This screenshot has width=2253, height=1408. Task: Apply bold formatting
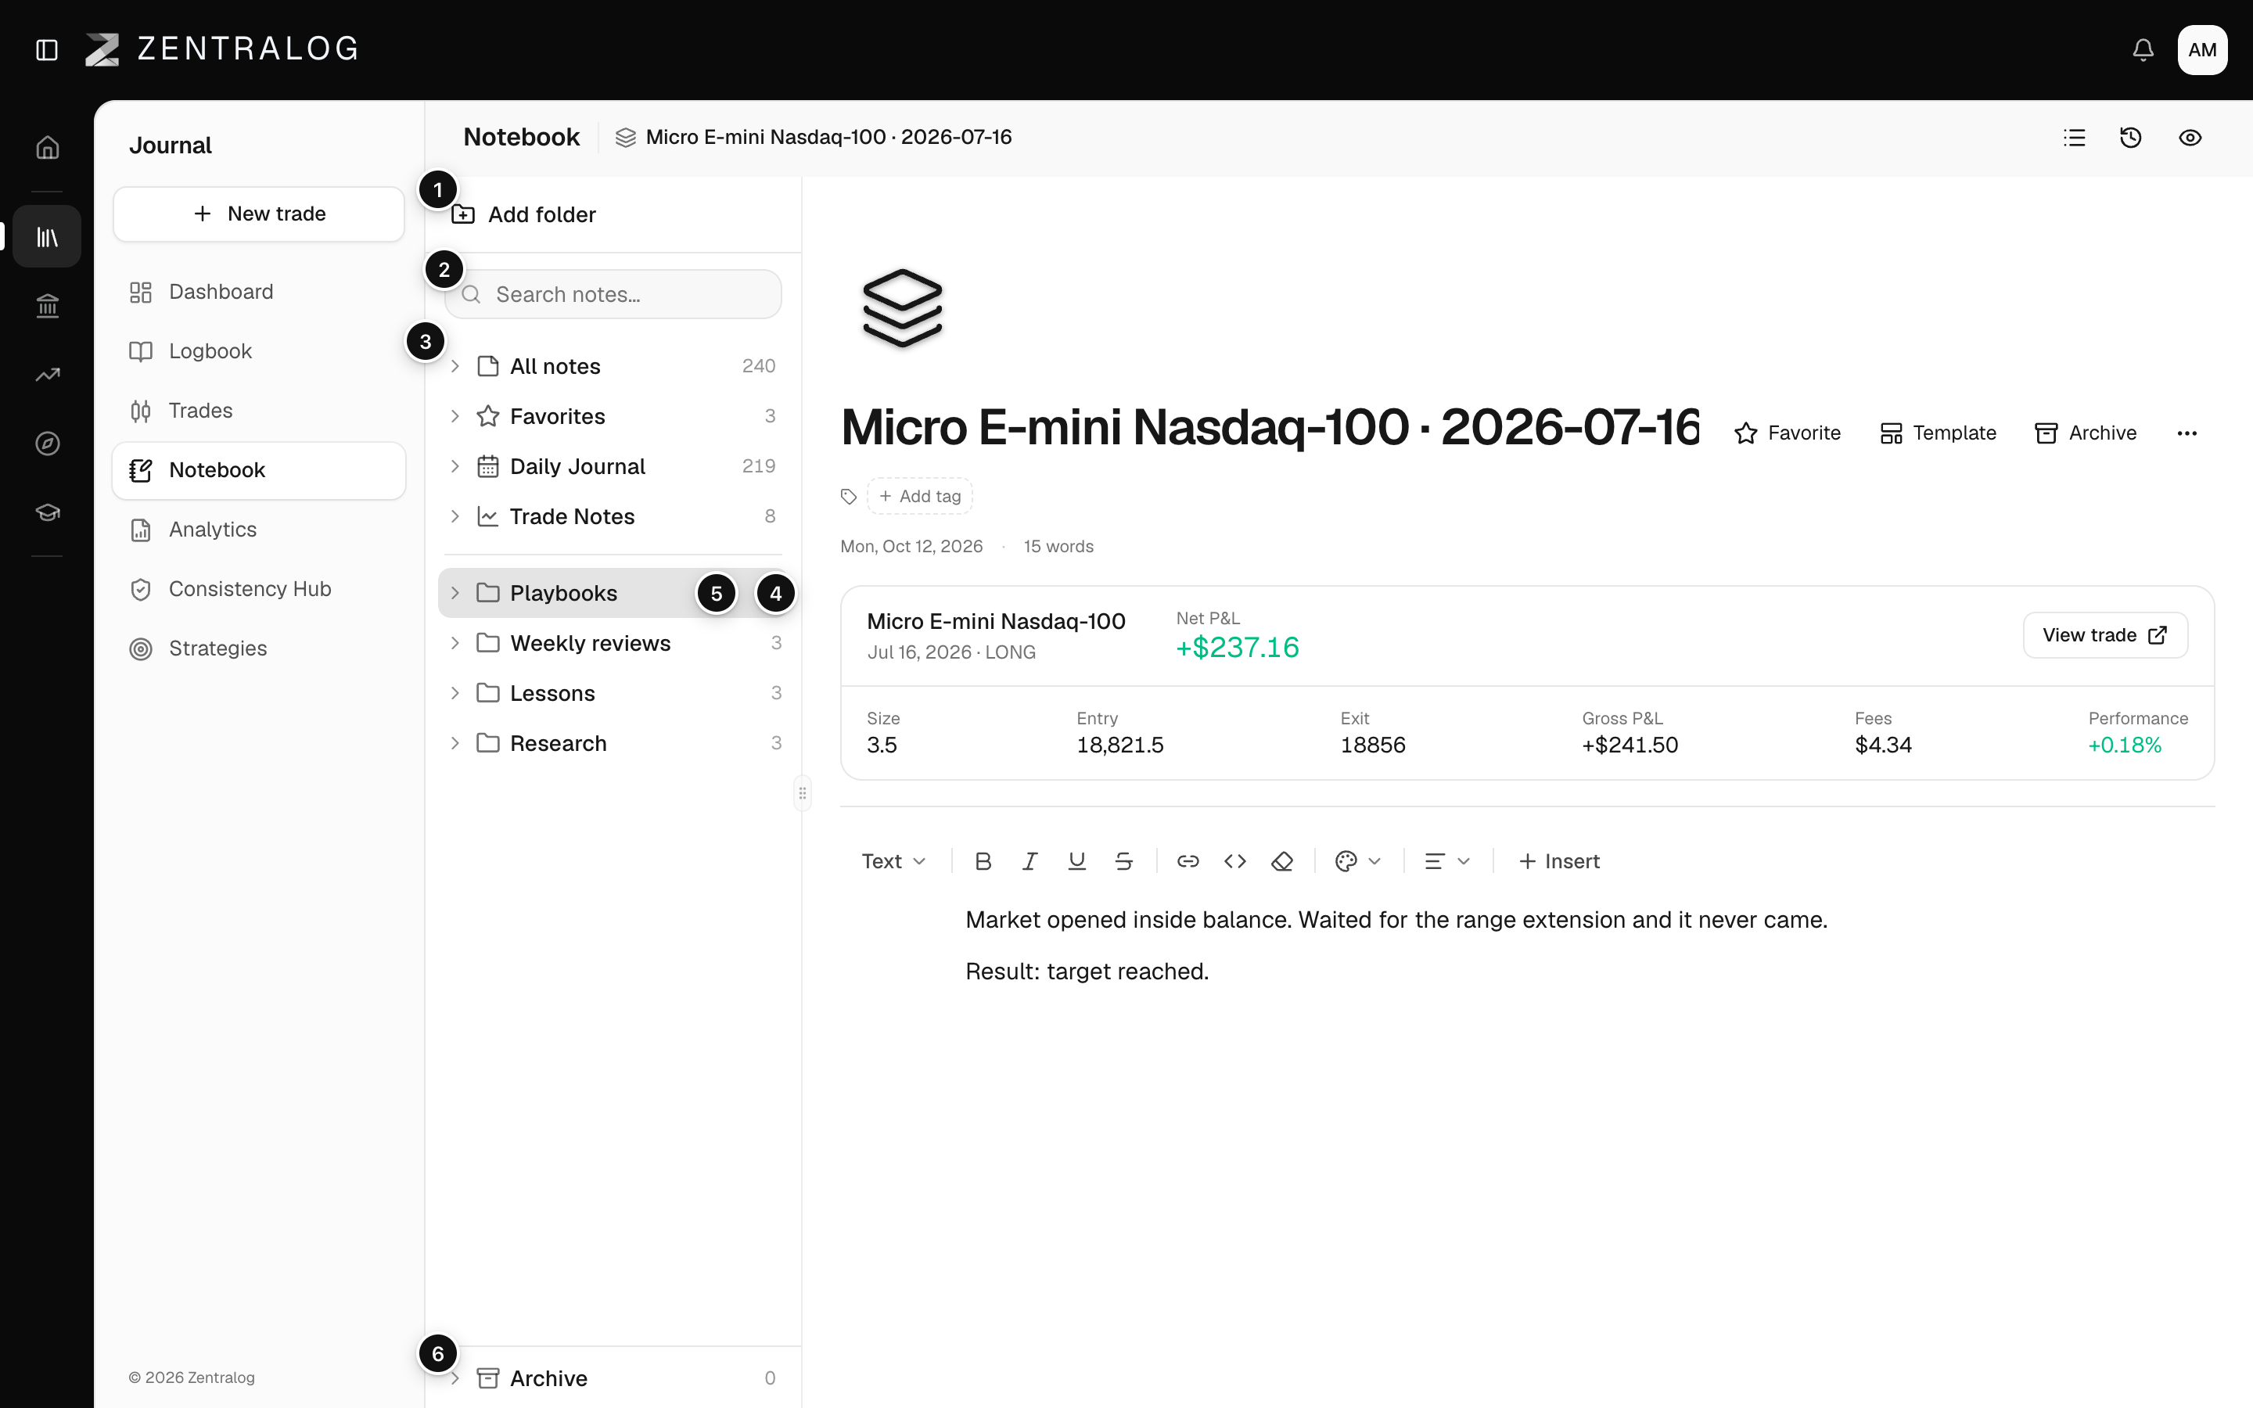(983, 861)
